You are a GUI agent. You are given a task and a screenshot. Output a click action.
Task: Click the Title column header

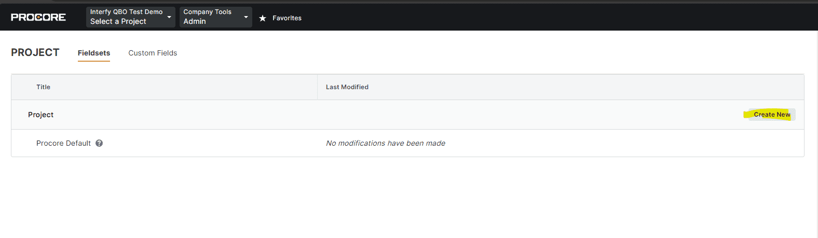[44, 87]
